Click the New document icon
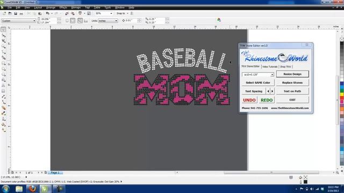The height and width of the screenshot is (193, 344). (x=4, y=13)
